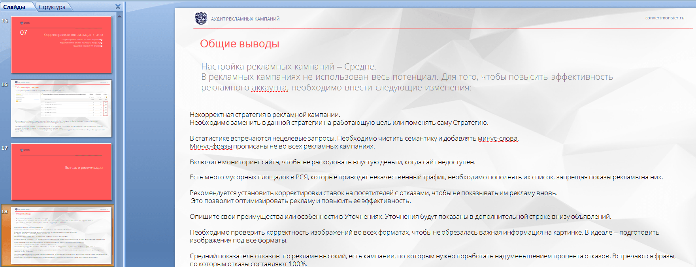
Task: Click the paragraph starting 'Опишите свои преимущества'
Action: [x=400, y=217]
